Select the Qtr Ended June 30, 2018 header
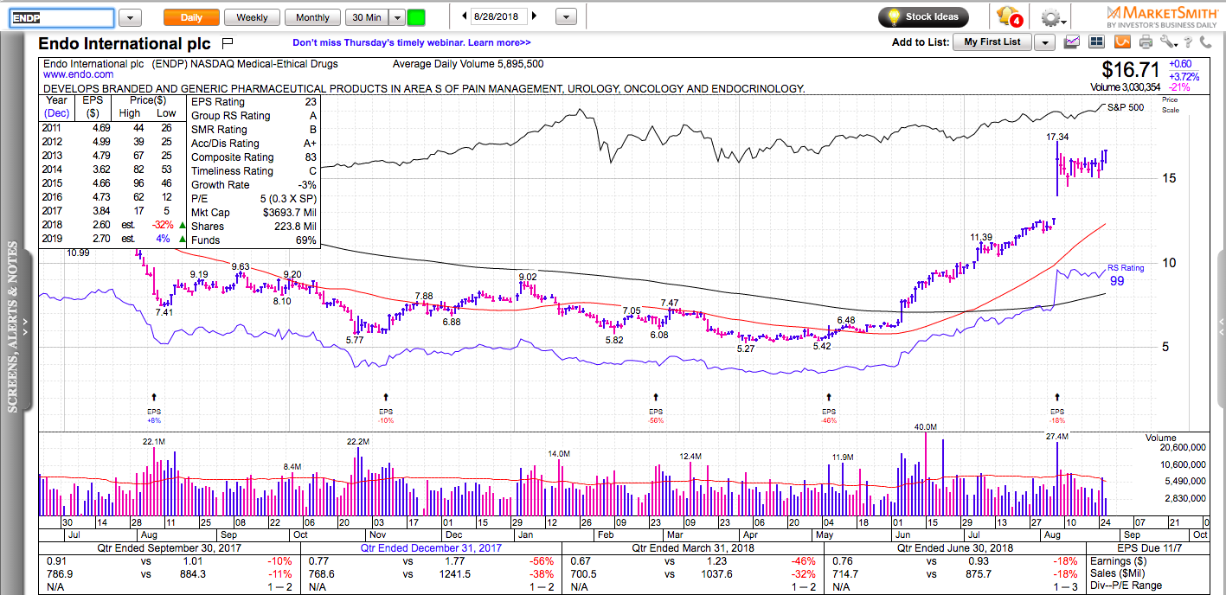Viewport: 1226px width, 595px height. 953,548
